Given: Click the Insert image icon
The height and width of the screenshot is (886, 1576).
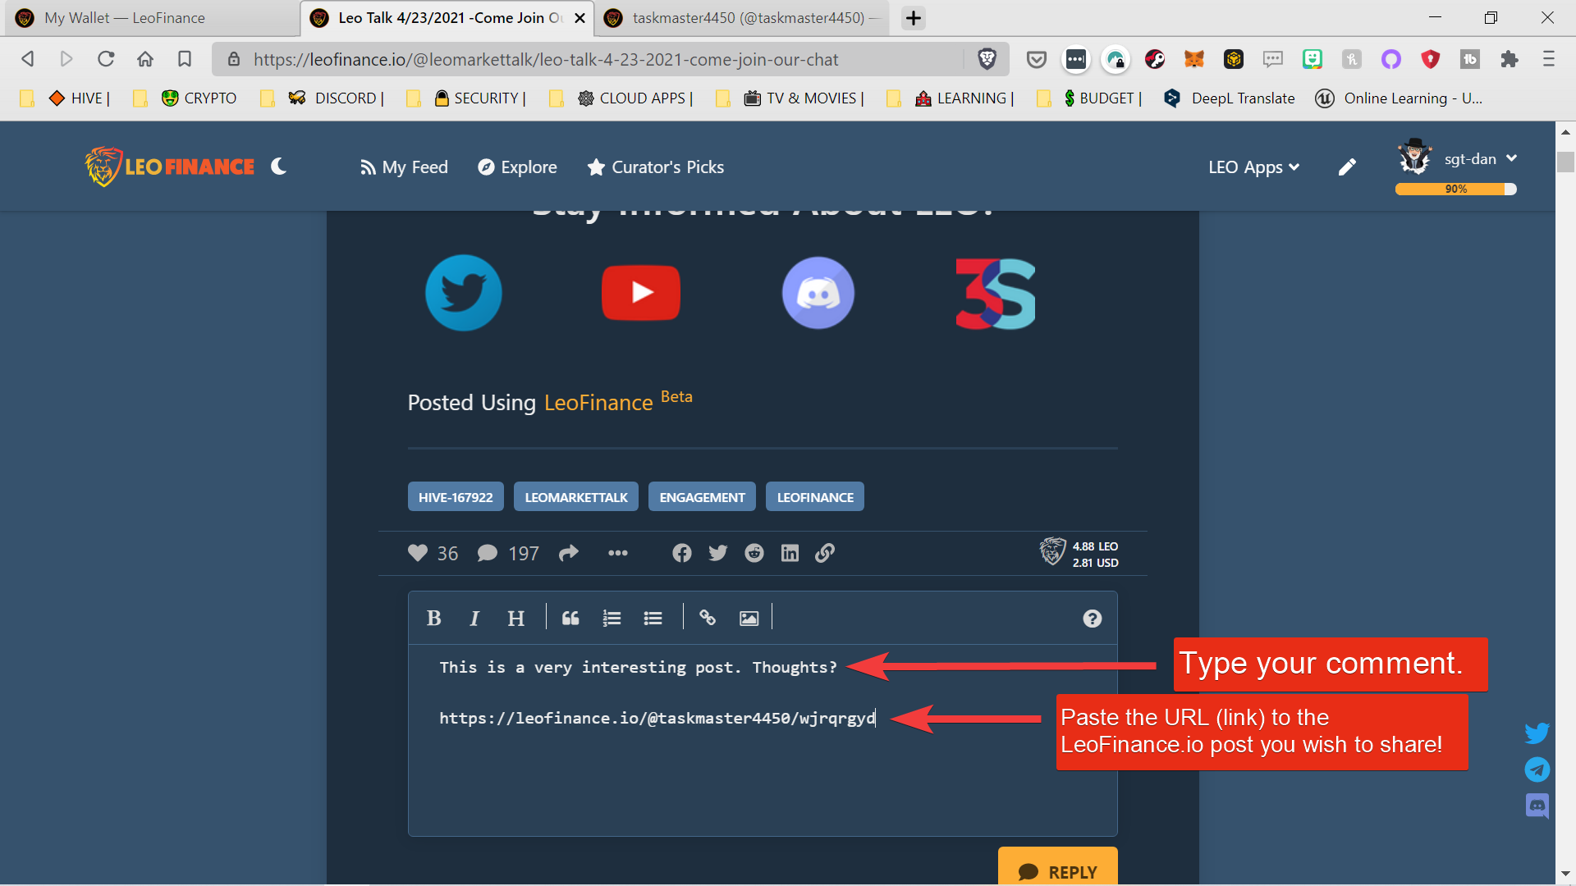Looking at the screenshot, I should click(x=749, y=618).
